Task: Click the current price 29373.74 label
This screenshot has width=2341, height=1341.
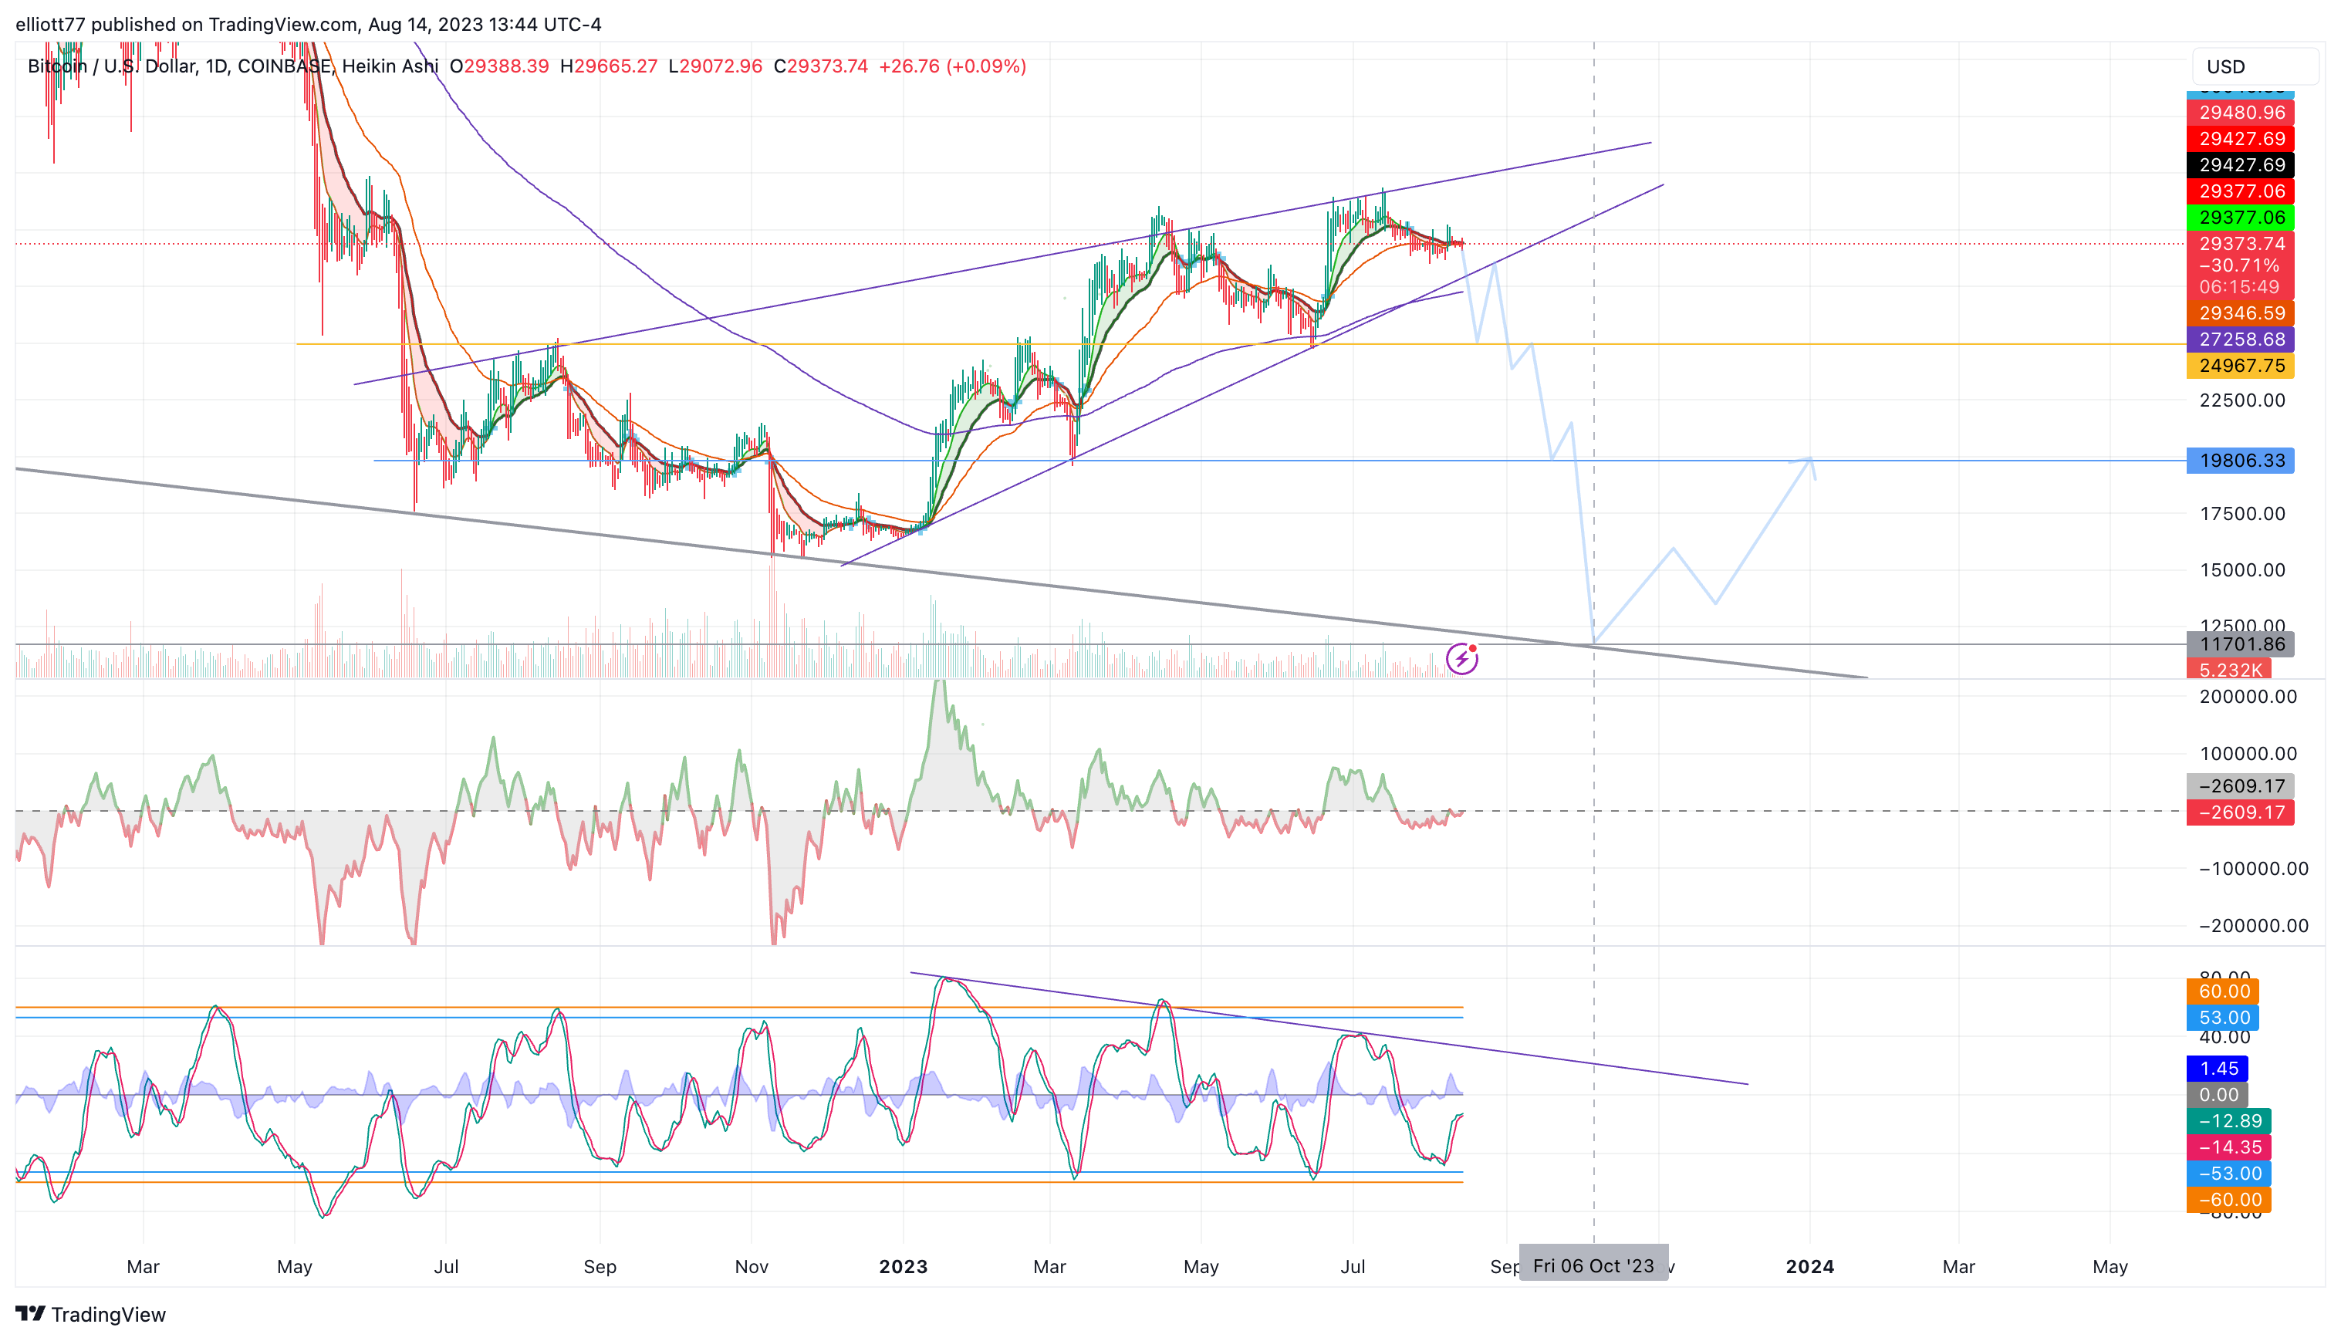Action: click(x=2240, y=243)
